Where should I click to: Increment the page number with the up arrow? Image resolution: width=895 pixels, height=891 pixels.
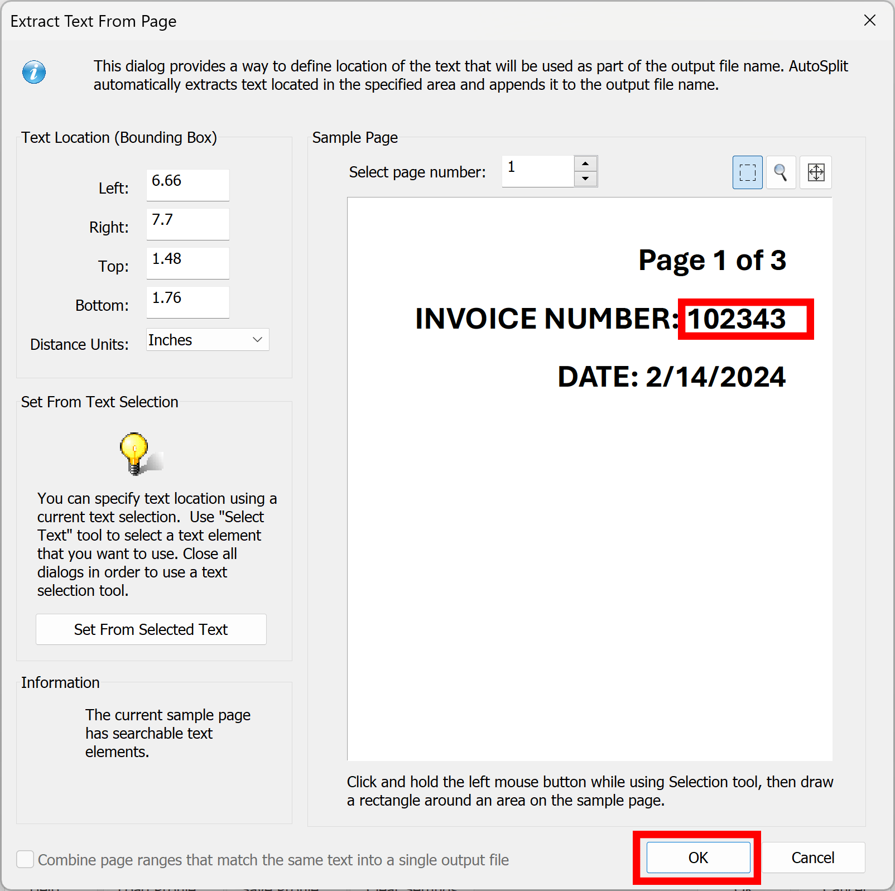pos(585,163)
